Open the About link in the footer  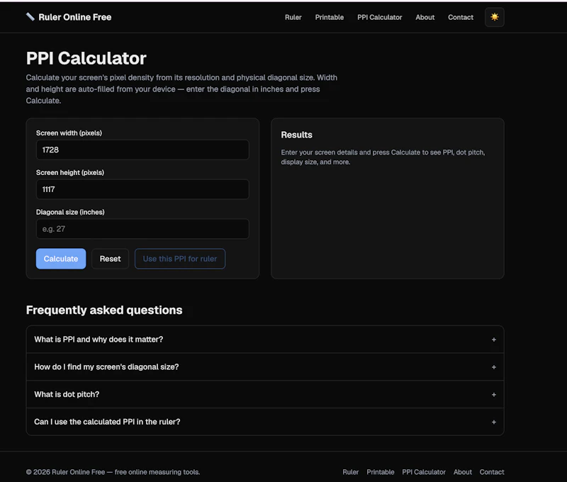[463, 472]
